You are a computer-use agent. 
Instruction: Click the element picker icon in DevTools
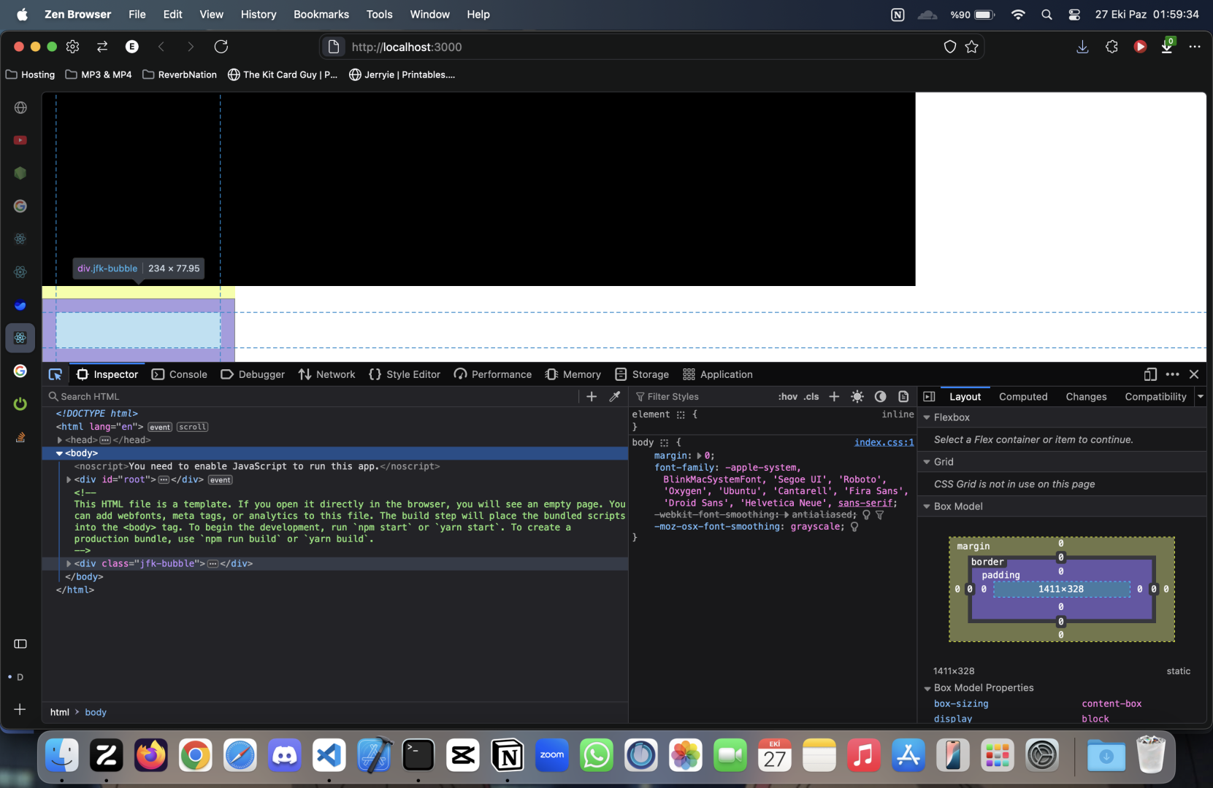[56, 374]
